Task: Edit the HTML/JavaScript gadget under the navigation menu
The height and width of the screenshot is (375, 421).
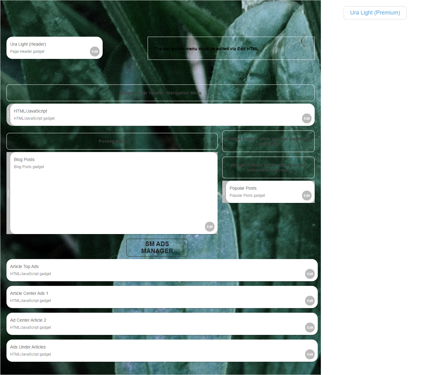Action: (307, 118)
